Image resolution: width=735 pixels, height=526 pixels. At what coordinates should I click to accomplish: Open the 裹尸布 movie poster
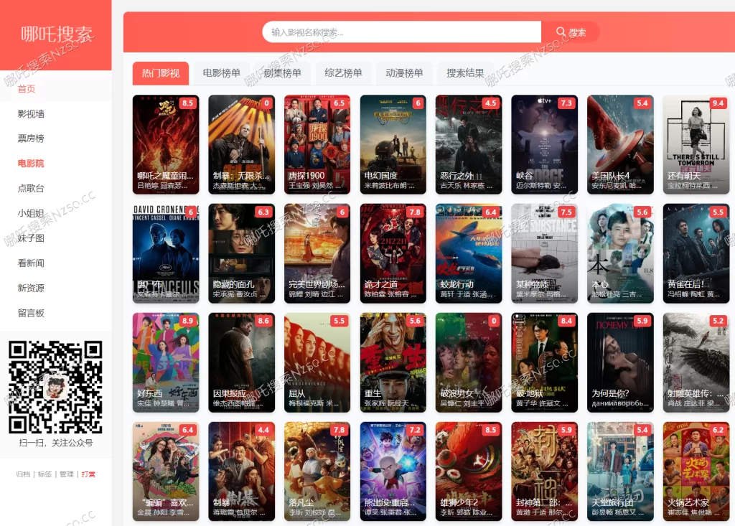pyautogui.click(x=166, y=253)
